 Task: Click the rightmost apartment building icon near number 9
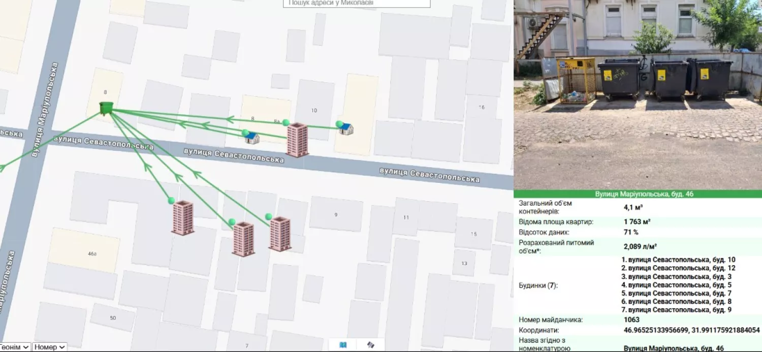pyautogui.click(x=280, y=234)
